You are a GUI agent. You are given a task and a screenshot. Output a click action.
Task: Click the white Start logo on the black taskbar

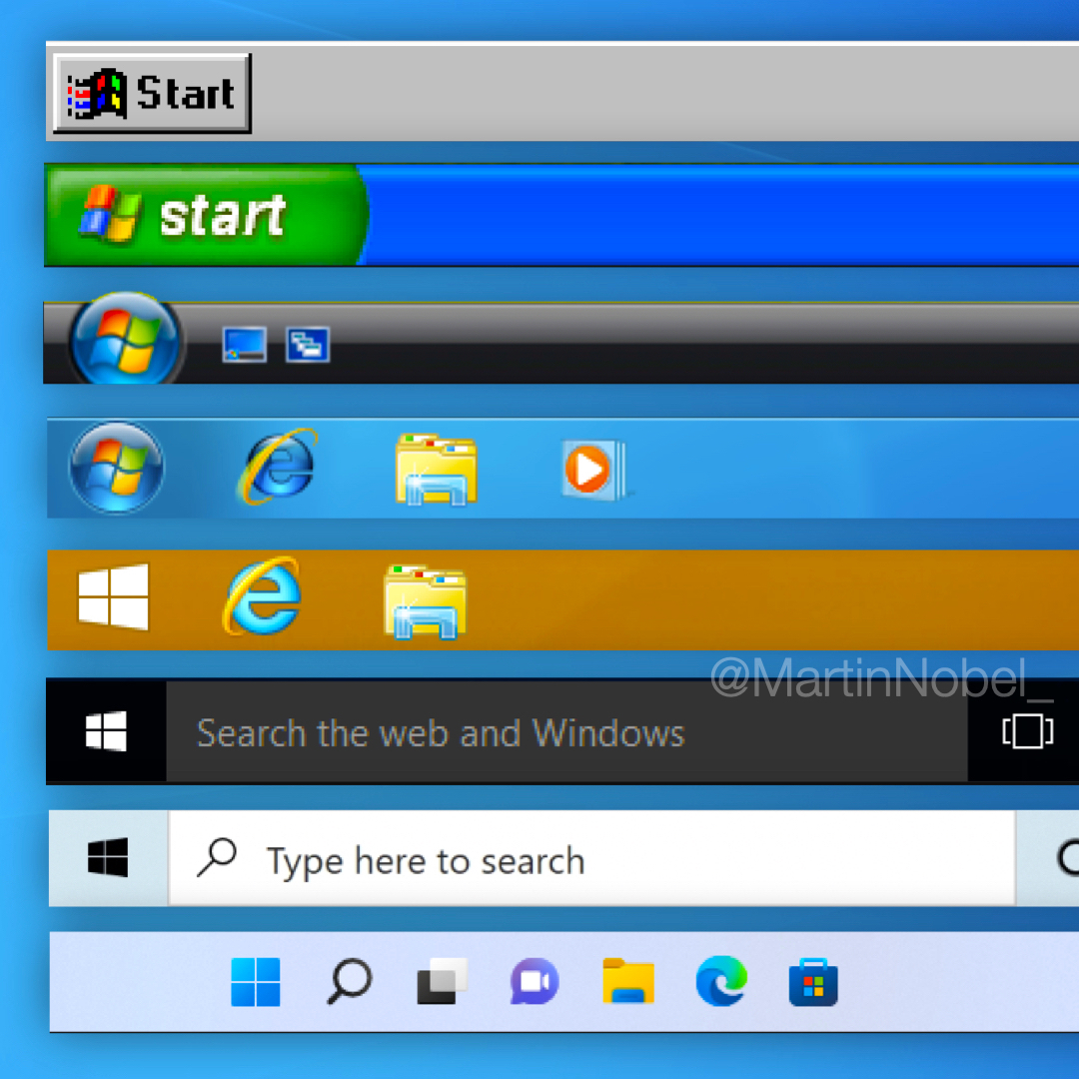click(106, 730)
